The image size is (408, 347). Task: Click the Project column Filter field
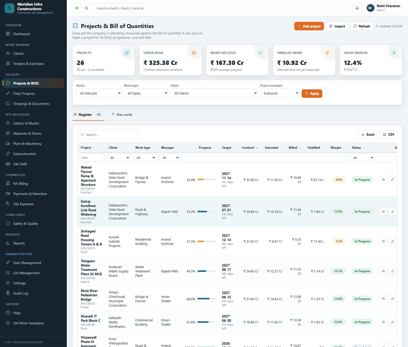point(92,158)
